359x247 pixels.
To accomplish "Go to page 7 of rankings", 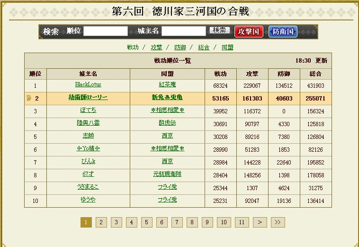I will [x=177, y=222].
